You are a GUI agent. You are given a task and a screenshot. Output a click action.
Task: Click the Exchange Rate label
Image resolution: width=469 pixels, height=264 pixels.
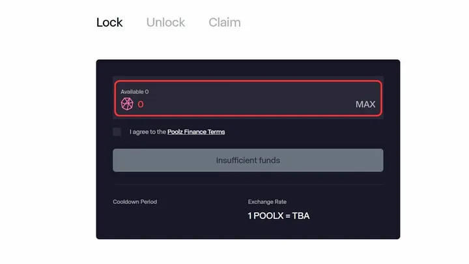267,201
